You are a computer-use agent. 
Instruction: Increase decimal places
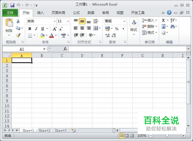click(x=107, y=35)
